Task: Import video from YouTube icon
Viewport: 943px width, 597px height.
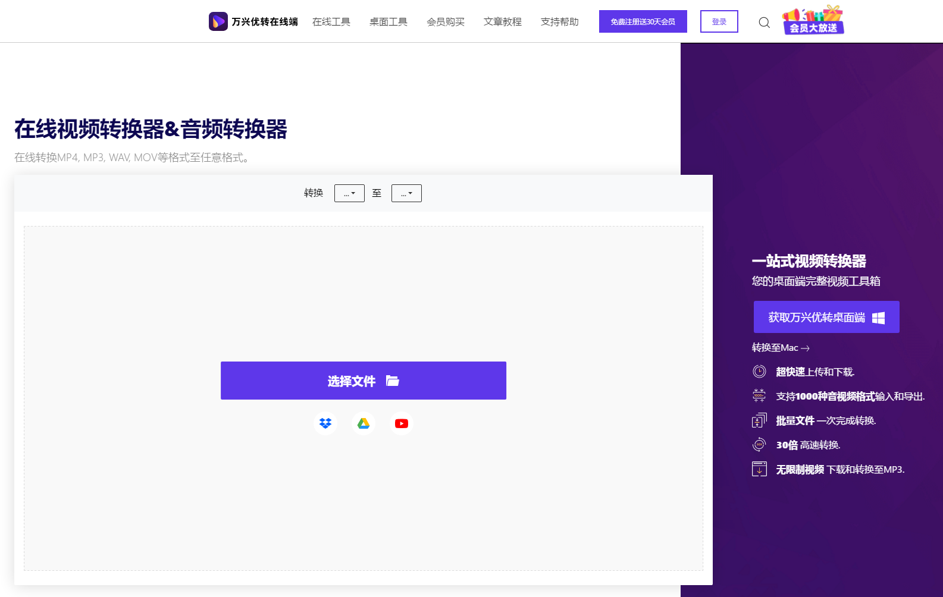Action: (402, 423)
